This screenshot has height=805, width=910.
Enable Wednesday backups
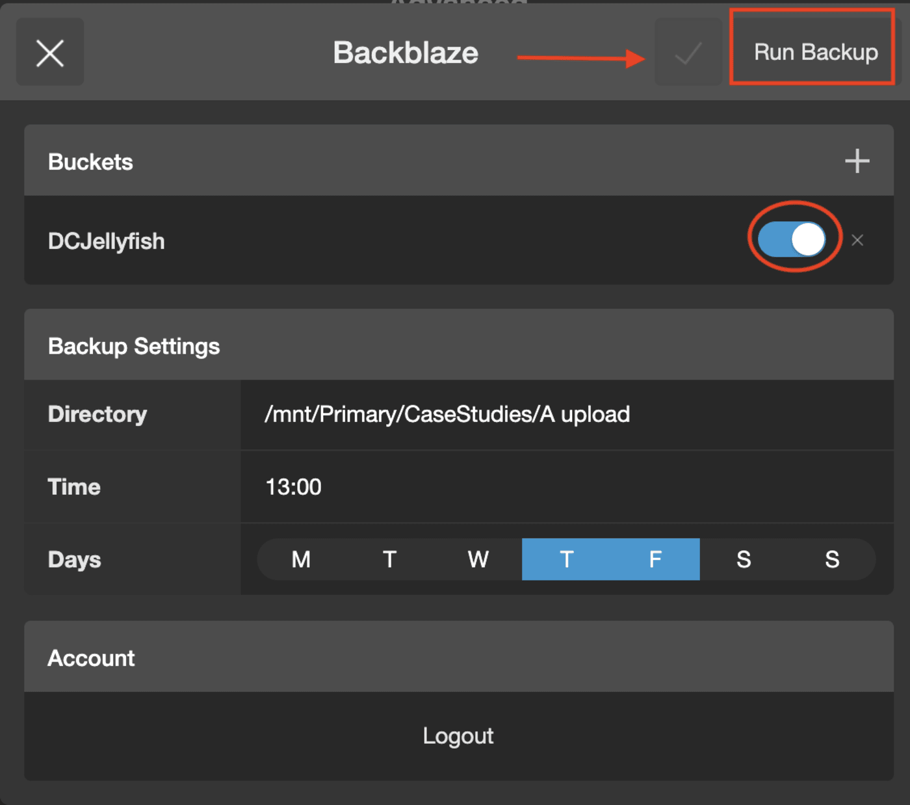click(x=478, y=559)
